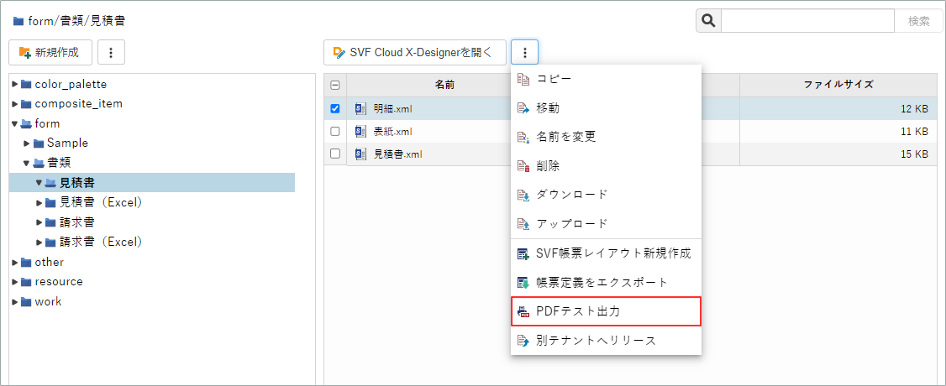Click the アップロード upload icon

coord(523,224)
